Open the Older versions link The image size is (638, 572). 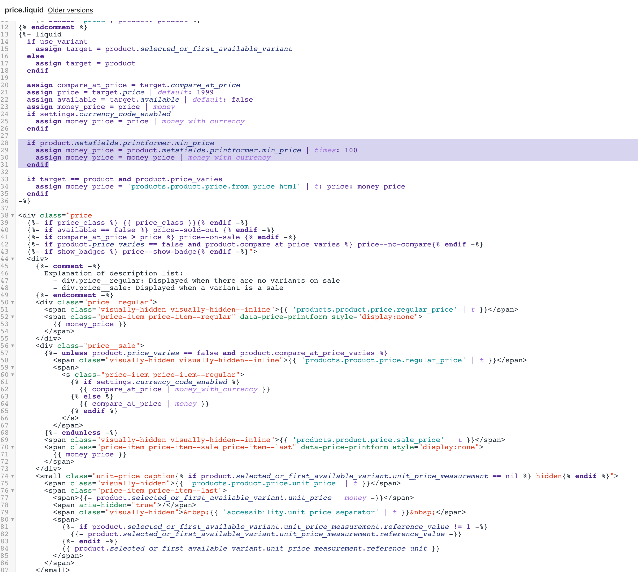(70, 10)
